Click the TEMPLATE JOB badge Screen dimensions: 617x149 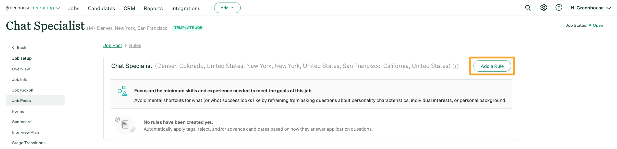pyautogui.click(x=188, y=28)
